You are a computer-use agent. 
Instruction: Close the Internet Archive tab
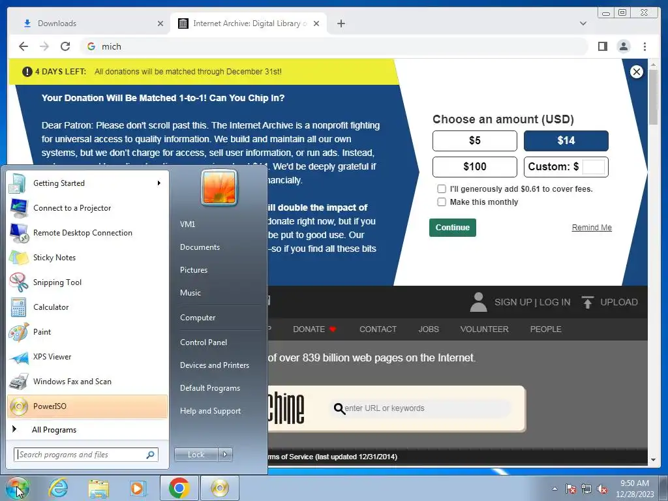[316, 23]
